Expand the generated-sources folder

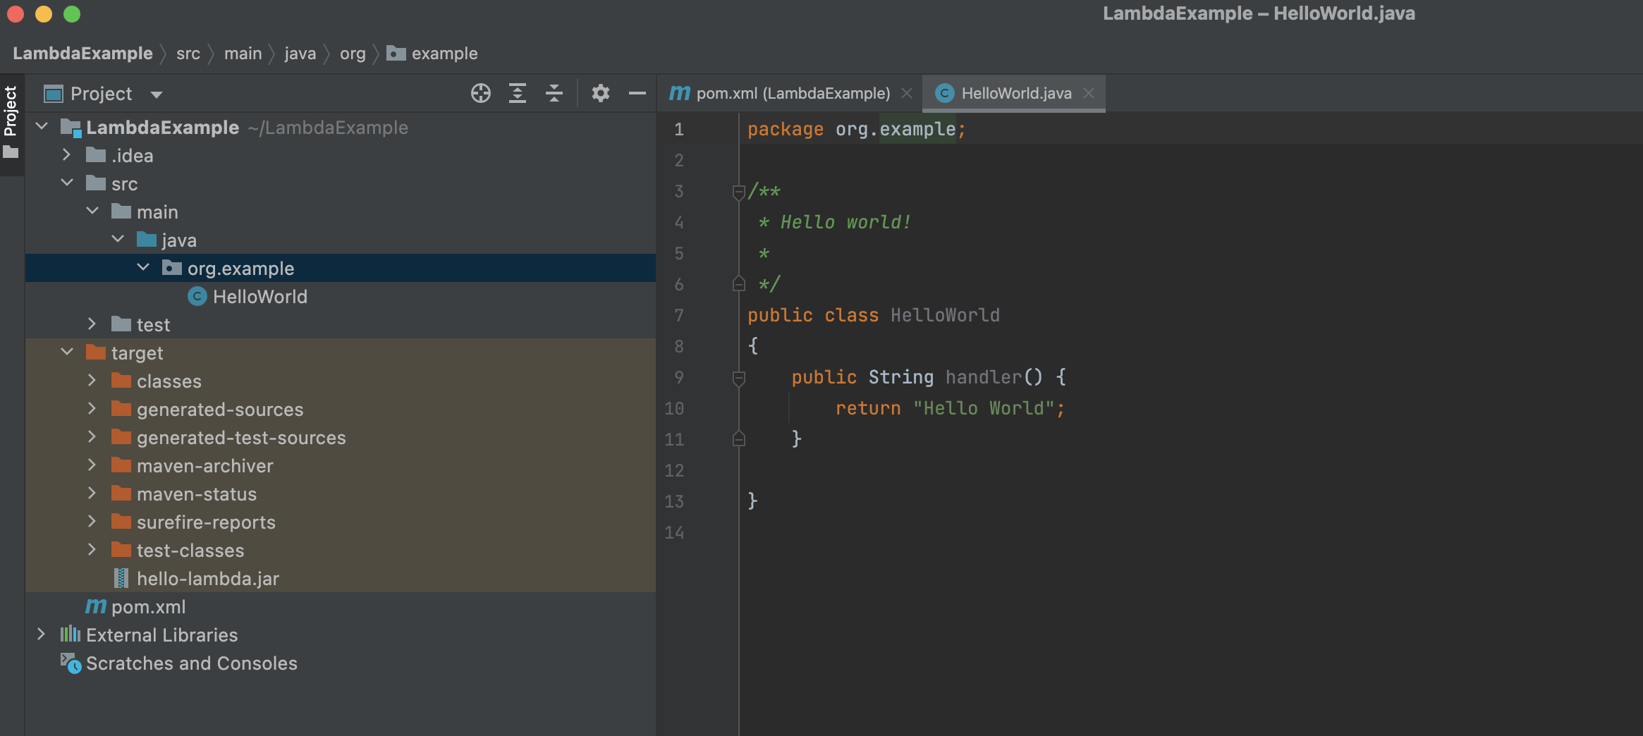[x=92, y=409]
